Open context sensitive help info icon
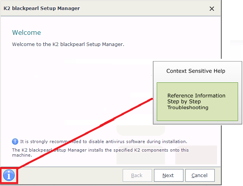This screenshot has width=243, height=186. pos(9,175)
